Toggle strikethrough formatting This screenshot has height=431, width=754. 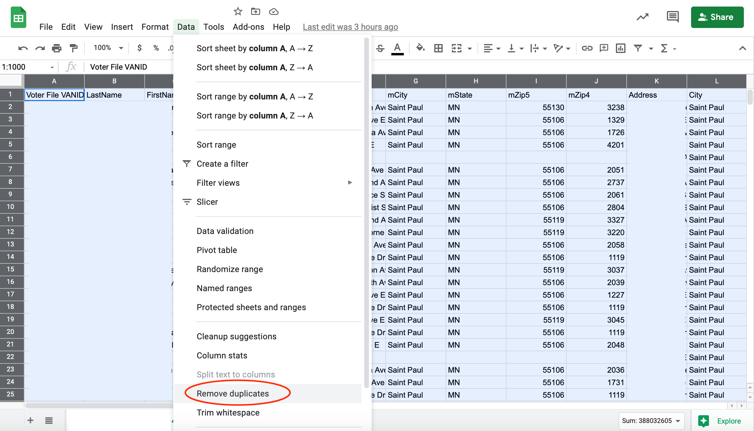[380, 48]
